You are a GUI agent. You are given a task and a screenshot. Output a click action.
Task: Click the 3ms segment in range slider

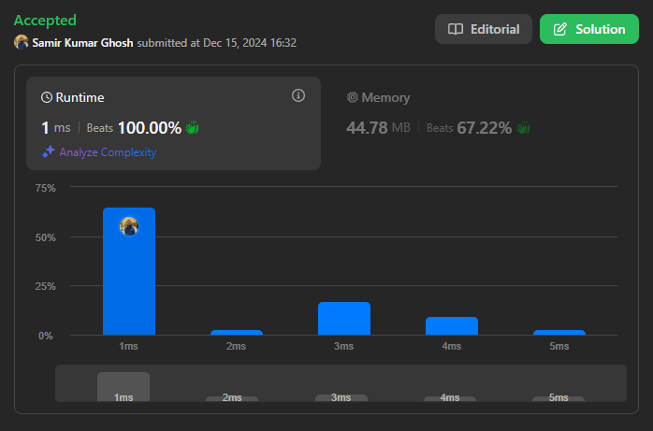tap(343, 396)
